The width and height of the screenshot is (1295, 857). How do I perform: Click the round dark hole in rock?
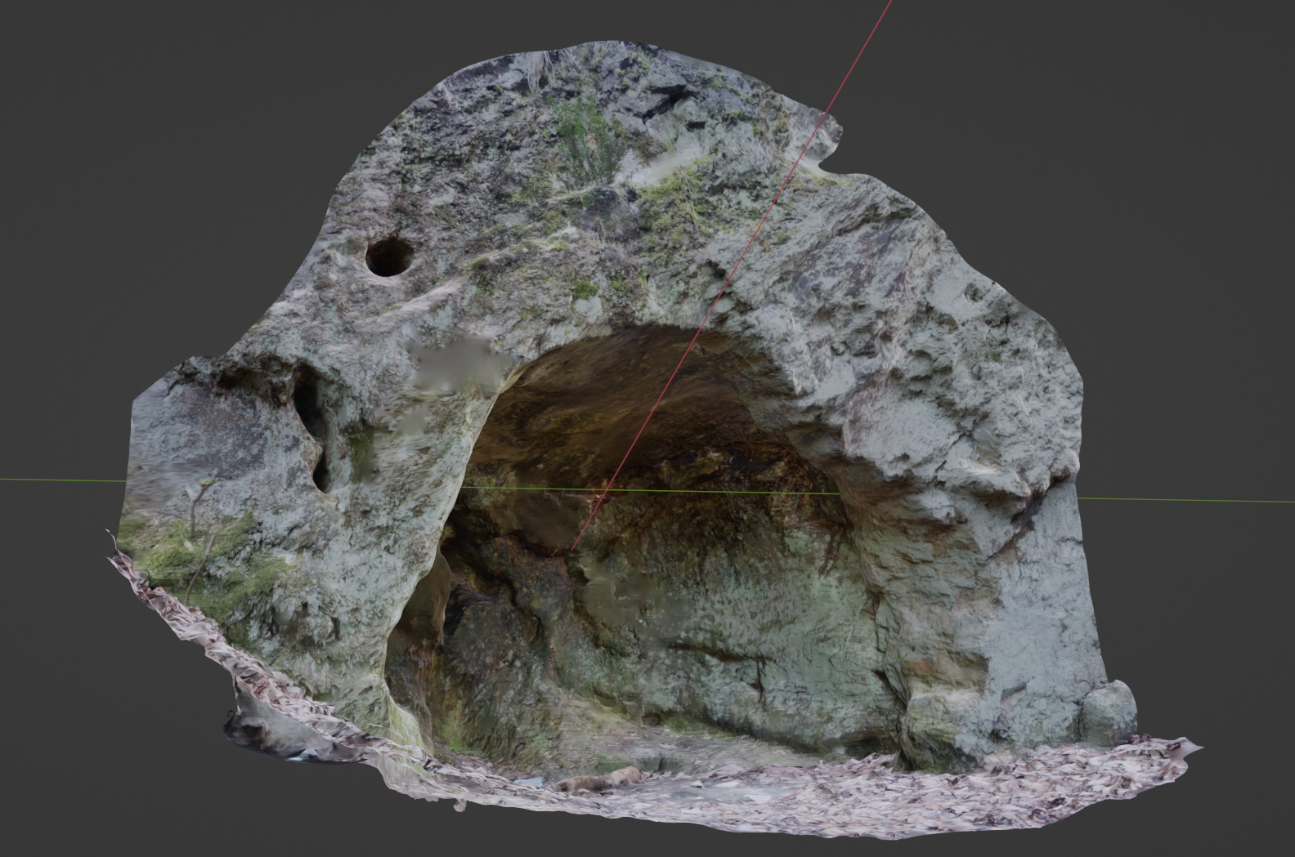pos(388,257)
